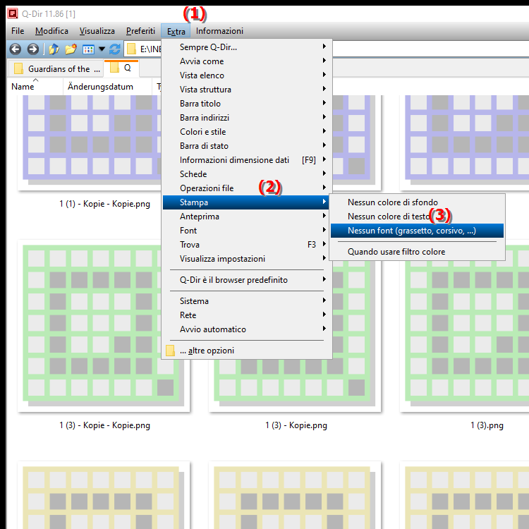Open the Modifica menu
Screen dimensions: 529x529
point(51,31)
